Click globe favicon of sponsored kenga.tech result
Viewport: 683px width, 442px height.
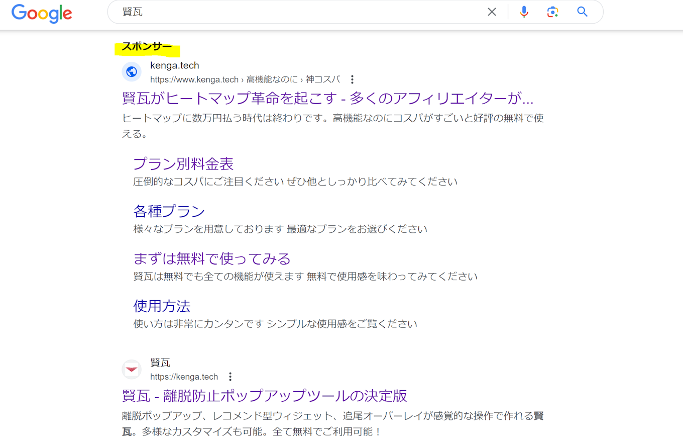tap(132, 72)
